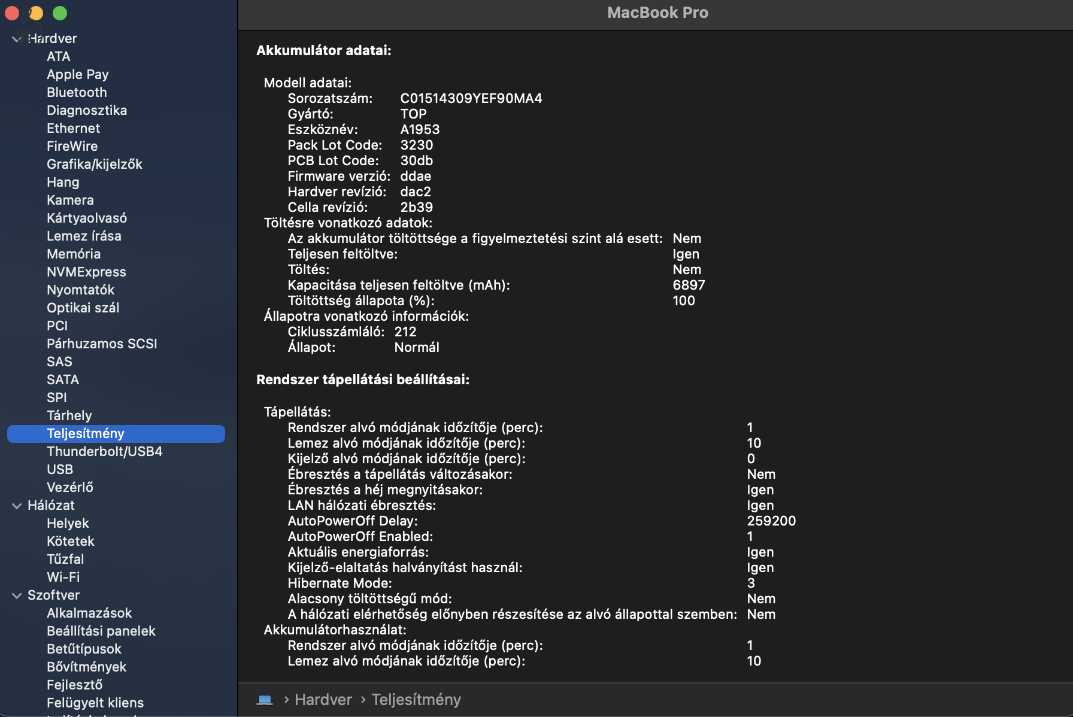This screenshot has width=1073, height=717.
Task: Select Kötetek in the sidebar
Action: (71, 541)
